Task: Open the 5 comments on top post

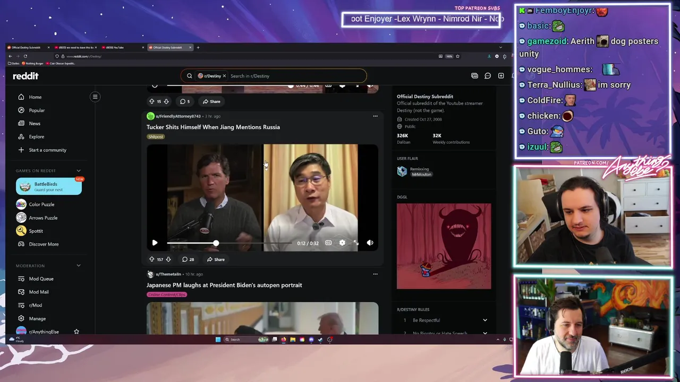Action: click(184, 101)
